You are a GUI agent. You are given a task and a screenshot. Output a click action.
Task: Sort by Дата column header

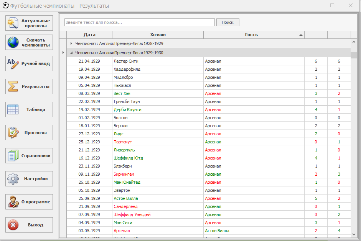click(89, 35)
